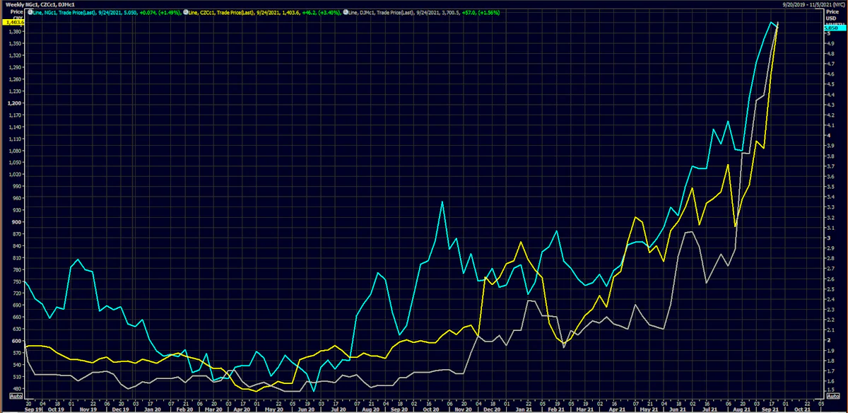Click the 480 value on left axis
Viewport: 848px width, 413px height.
(x=17, y=388)
